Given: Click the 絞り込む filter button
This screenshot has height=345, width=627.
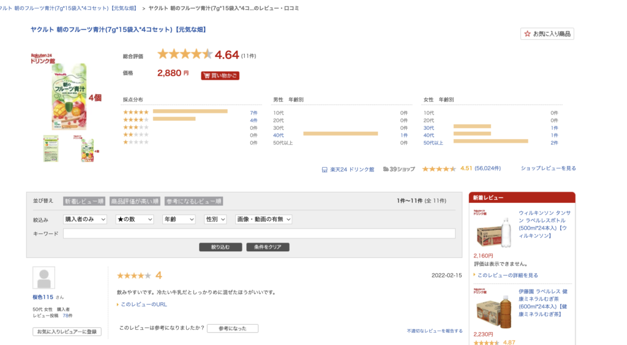Looking at the screenshot, I should coord(220,247).
